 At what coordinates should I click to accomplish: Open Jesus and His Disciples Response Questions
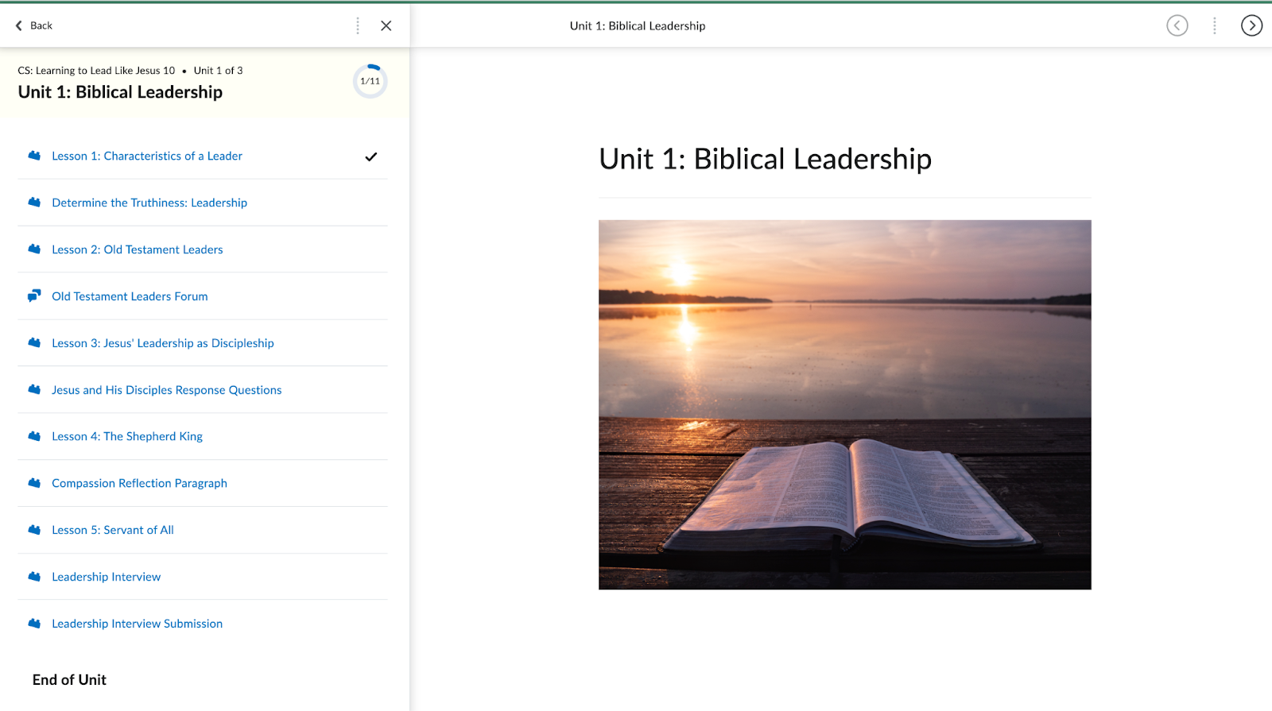click(x=167, y=390)
